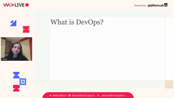Viewport: 174px width, 98px height.
Task: Select the speaker webcam thumbnail
Action: [x=16, y=49]
